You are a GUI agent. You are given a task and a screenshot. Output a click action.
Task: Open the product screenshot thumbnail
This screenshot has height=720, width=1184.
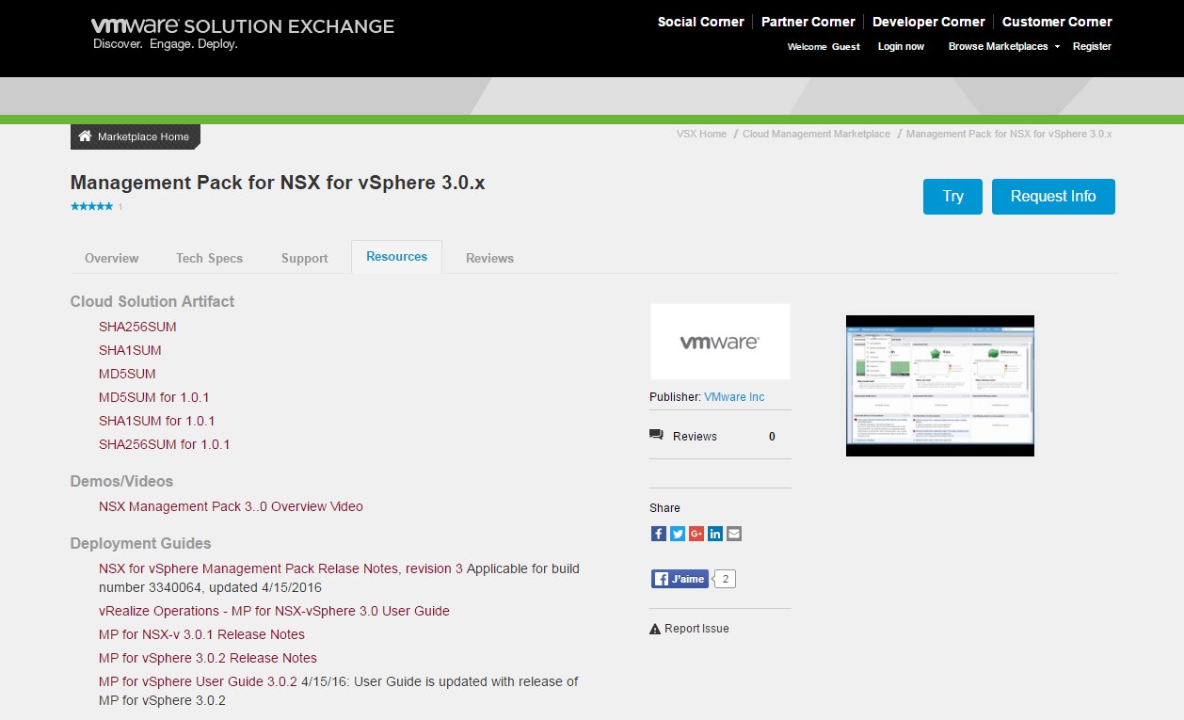939,385
